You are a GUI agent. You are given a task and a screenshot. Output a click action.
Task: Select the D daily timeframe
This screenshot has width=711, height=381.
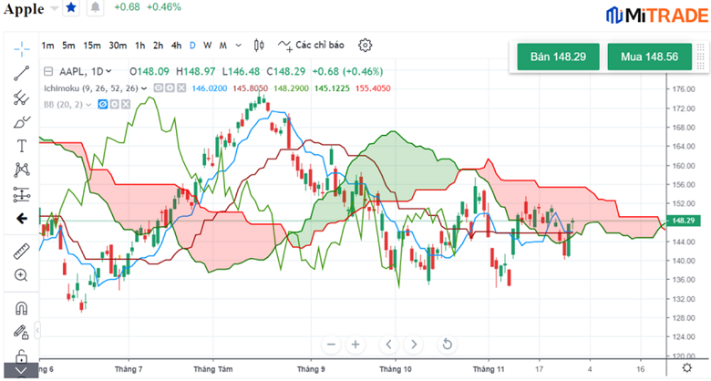pyautogui.click(x=192, y=46)
